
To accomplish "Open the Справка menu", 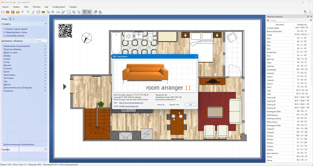I will tap(73, 7).
